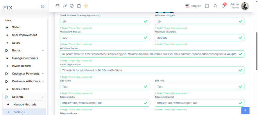
Task: Focus the Maximum Withdraw field showing 200000
Action: coord(199,38)
